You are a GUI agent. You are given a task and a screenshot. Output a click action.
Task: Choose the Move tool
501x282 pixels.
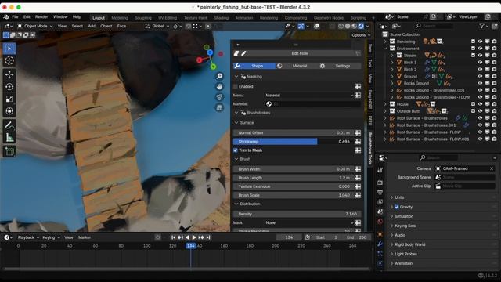tap(9, 74)
